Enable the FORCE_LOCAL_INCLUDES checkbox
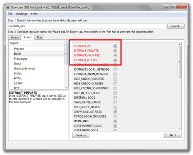This screenshot has height=155, width=193. click(x=115, y=116)
